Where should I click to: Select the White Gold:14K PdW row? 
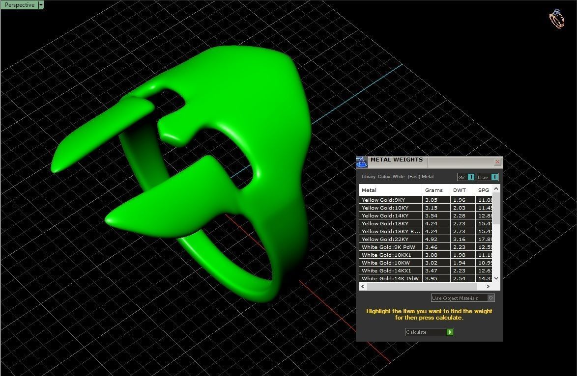click(x=426, y=278)
